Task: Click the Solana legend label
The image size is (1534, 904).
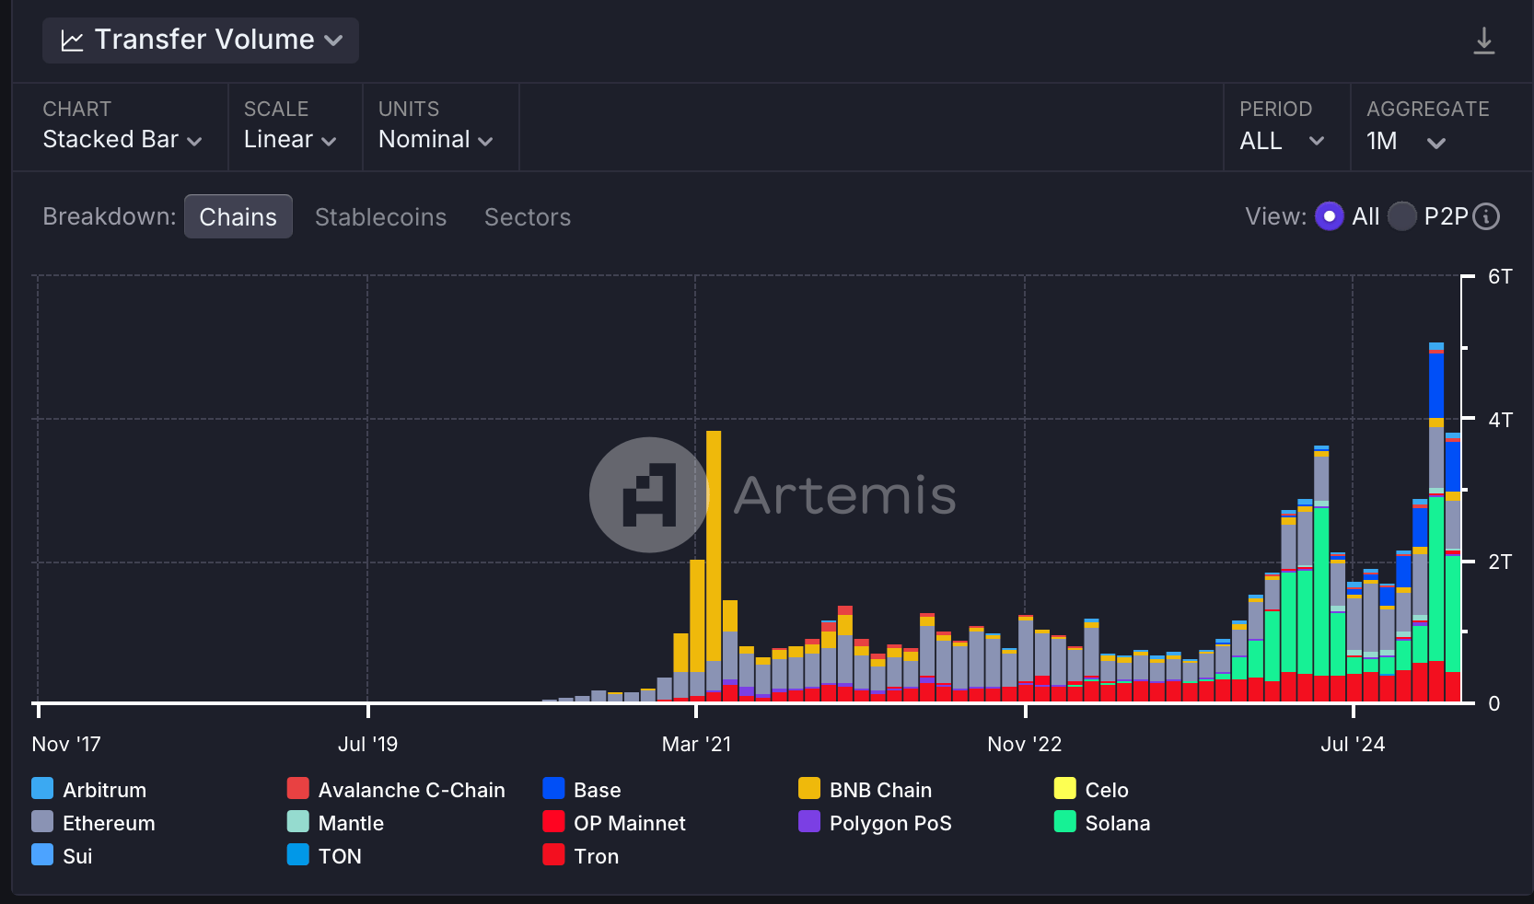Action: tap(1117, 823)
